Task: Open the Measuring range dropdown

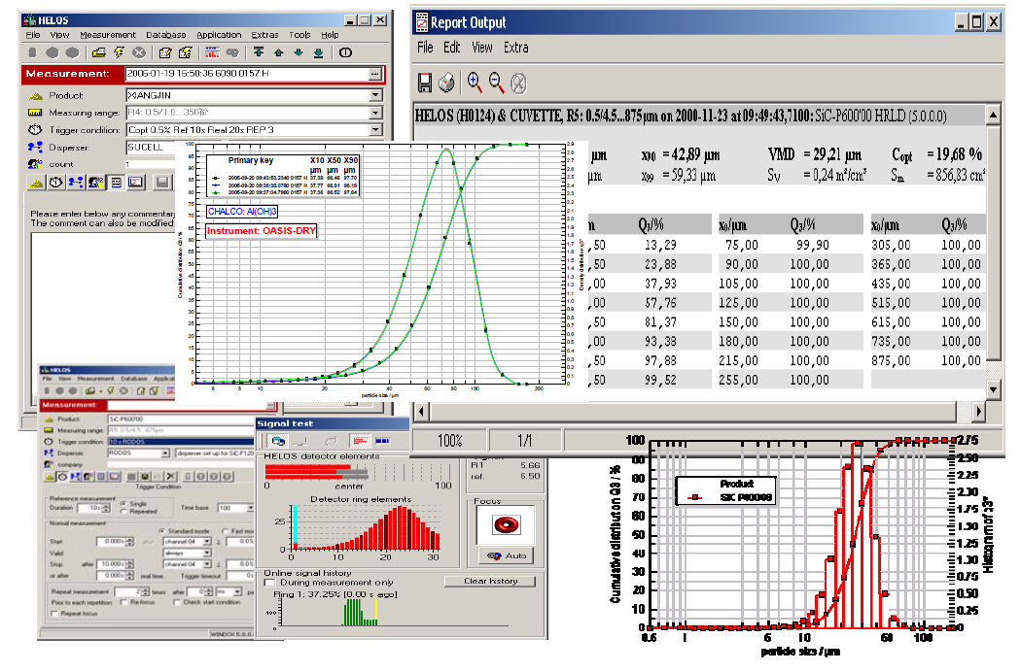Action: pyautogui.click(x=375, y=114)
